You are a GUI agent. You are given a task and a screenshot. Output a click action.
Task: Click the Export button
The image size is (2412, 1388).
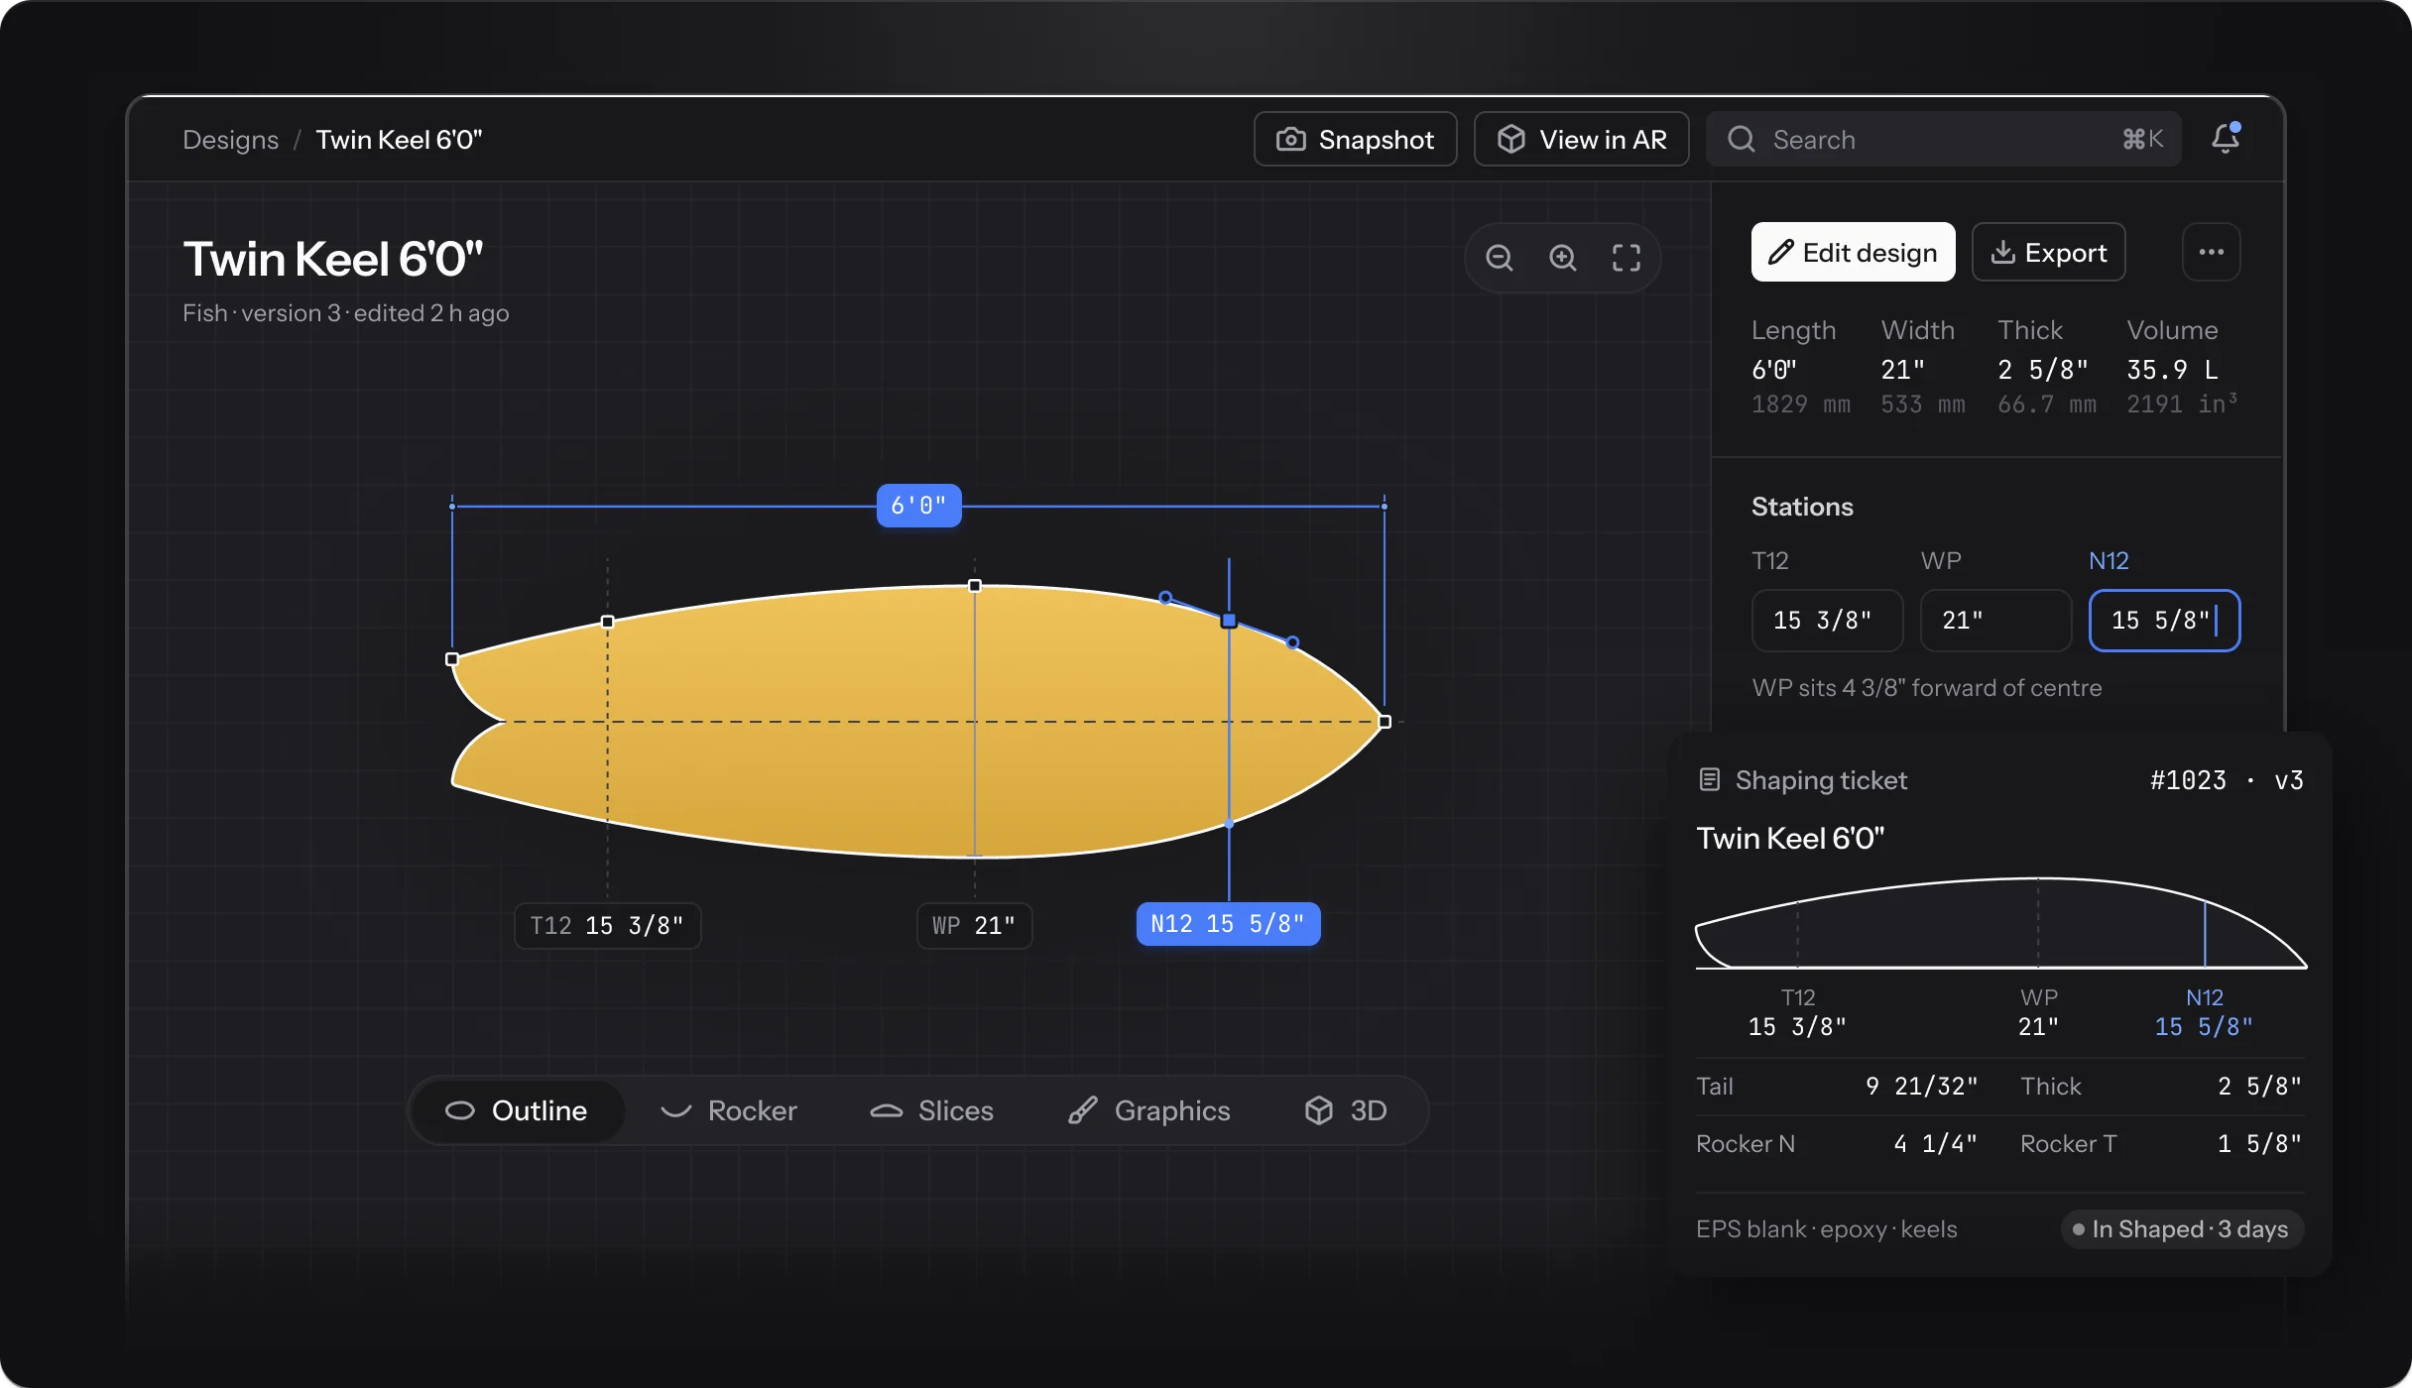coord(2048,252)
